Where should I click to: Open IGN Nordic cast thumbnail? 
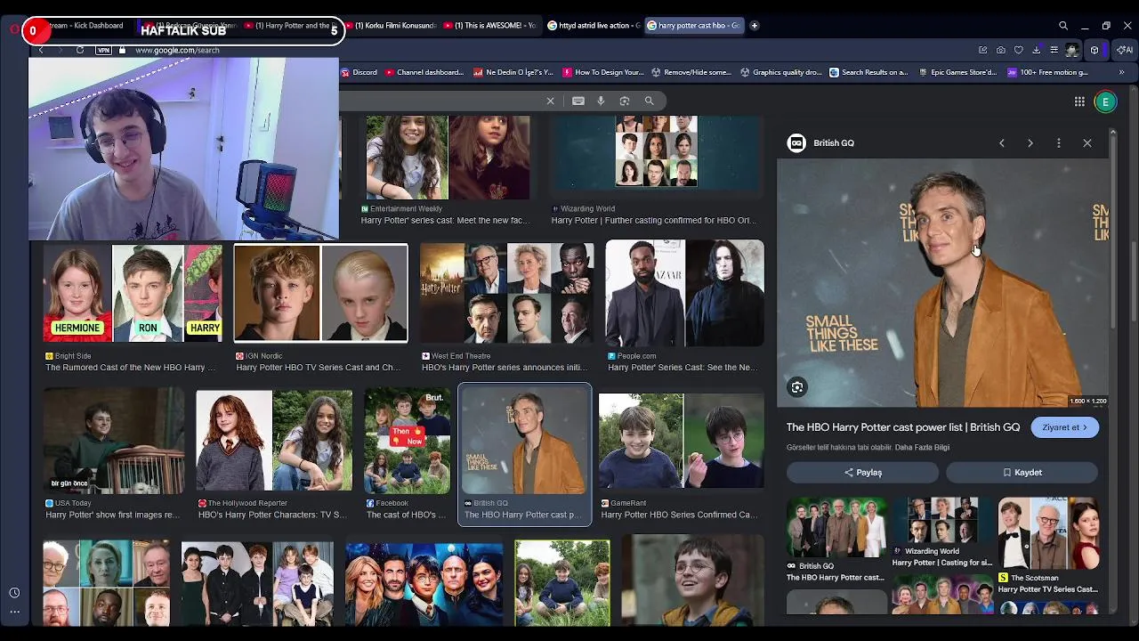[x=321, y=294]
